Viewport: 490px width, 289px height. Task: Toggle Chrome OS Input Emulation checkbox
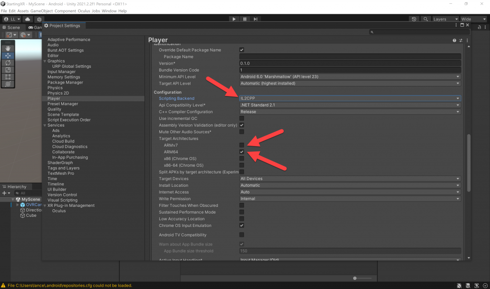242,225
